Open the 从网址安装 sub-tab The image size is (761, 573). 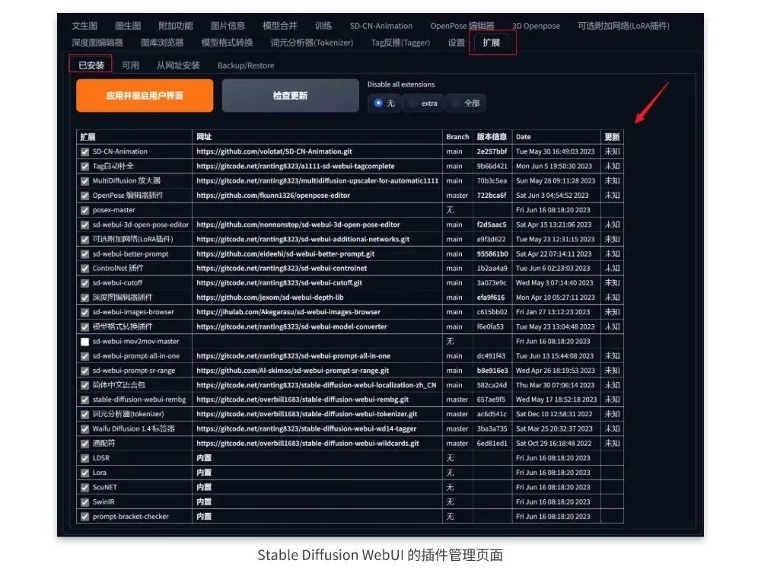tap(178, 65)
